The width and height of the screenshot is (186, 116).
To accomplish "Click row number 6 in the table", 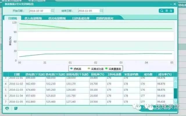I will (x=6, y=96).
